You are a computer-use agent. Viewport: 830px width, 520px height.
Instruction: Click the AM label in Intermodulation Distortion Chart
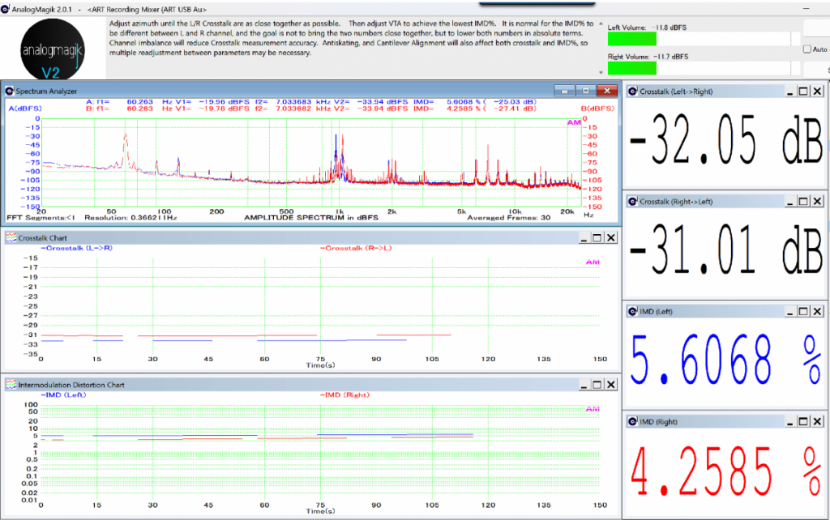[x=593, y=409]
